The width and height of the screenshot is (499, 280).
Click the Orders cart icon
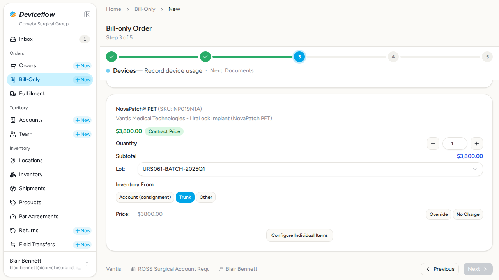tap(13, 66)
